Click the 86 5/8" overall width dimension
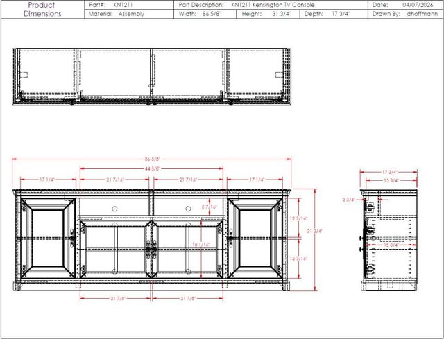This screenshot has height=339, width=444. pos(153,159)
